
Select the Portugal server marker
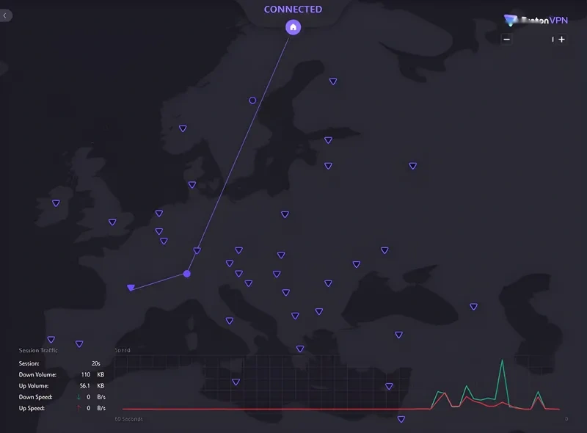point(51,340)
